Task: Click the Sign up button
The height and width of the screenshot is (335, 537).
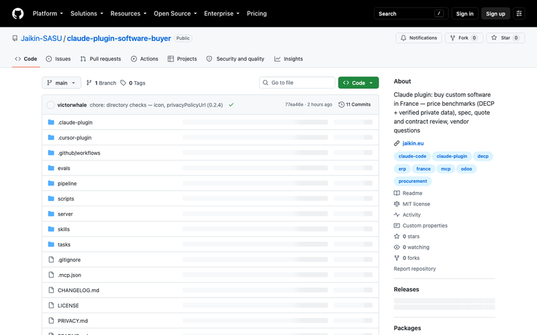Action: tap(495, 13)
